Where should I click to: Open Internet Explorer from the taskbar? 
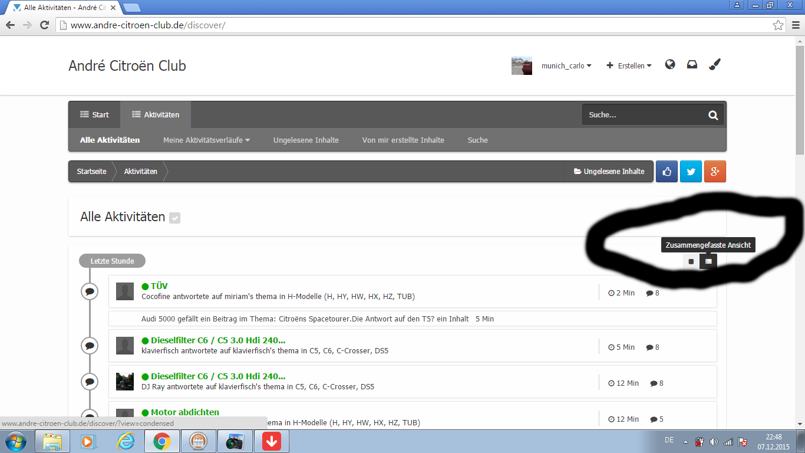click(x=126, y=441)
